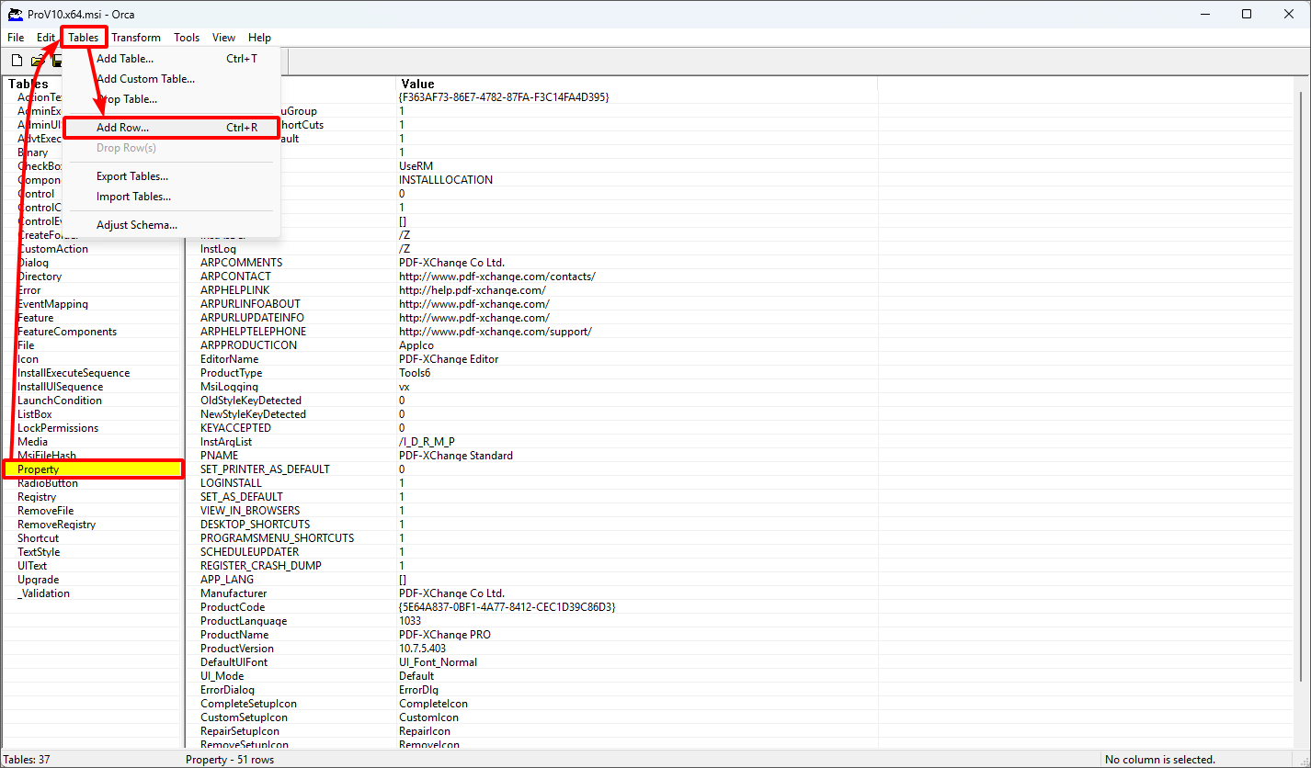Click the Orca app icon in title bar

(15, 14)
